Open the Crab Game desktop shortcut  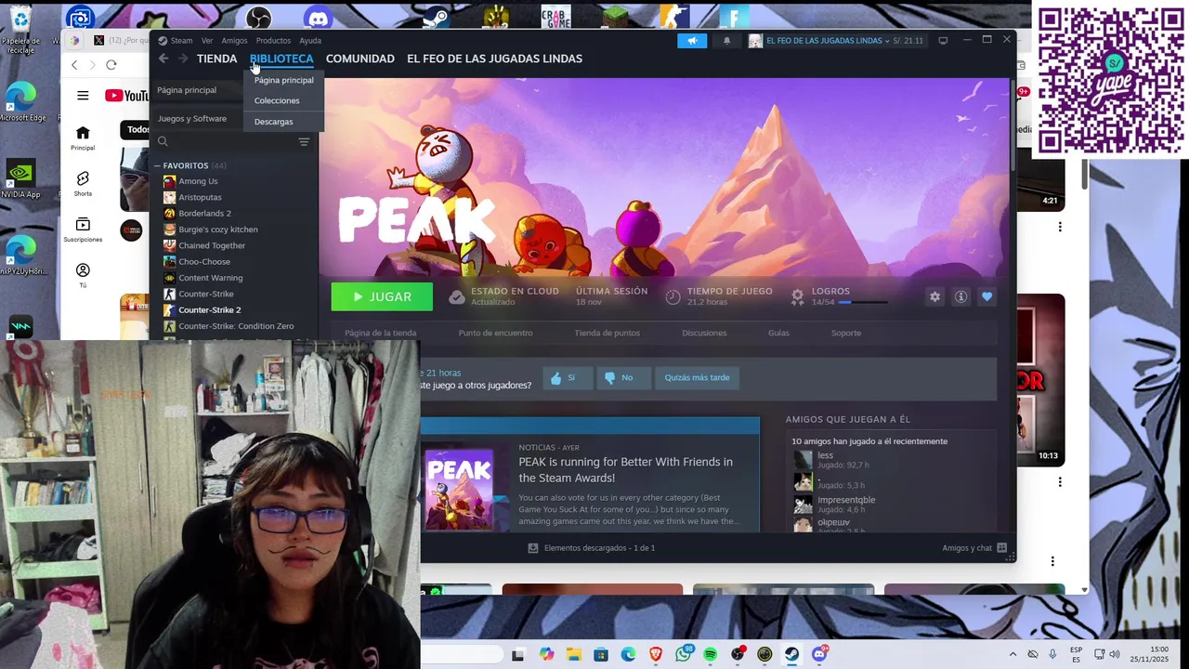click(555, 17)
